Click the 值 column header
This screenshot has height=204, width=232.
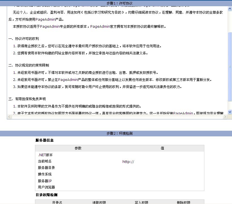tap(162, 148)
